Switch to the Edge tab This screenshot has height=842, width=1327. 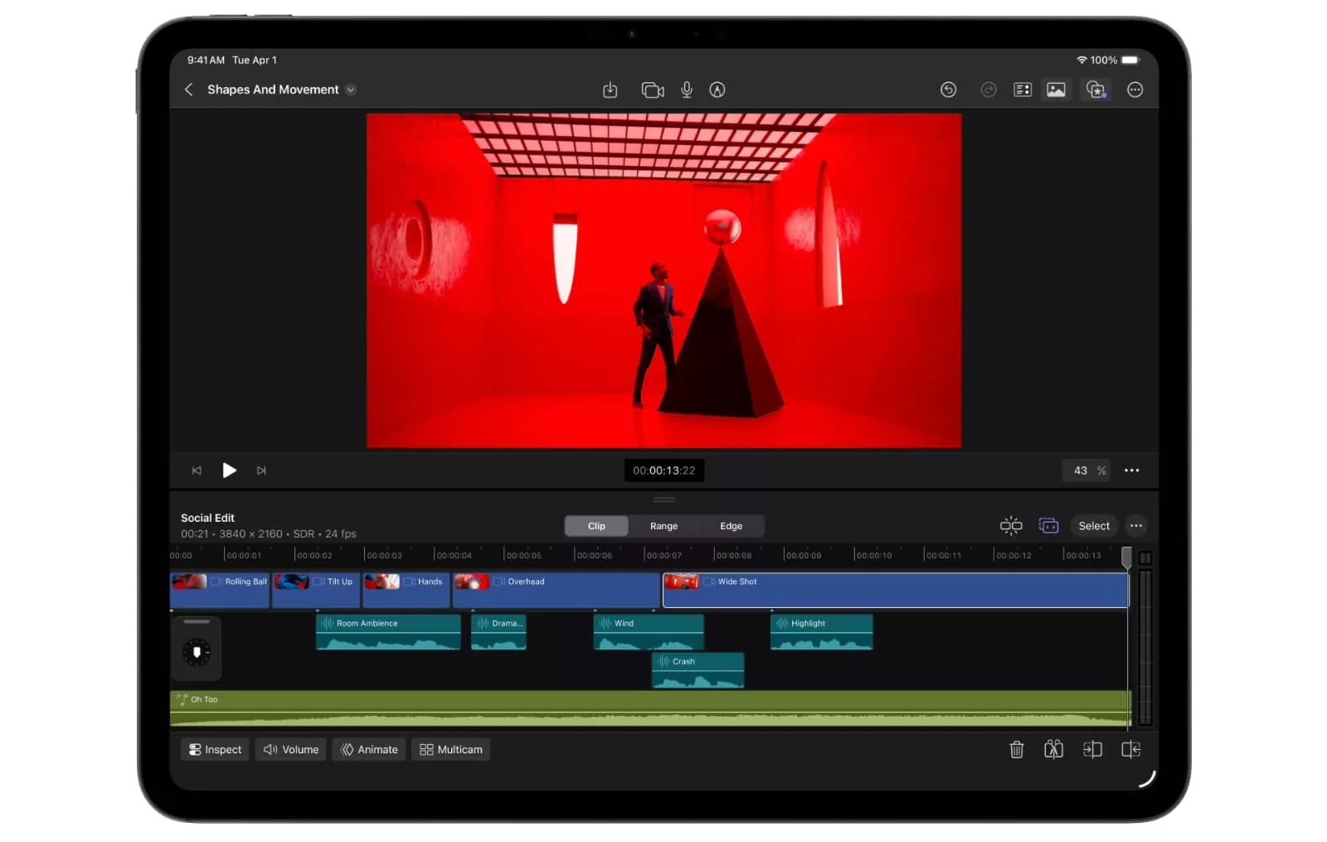731,526
